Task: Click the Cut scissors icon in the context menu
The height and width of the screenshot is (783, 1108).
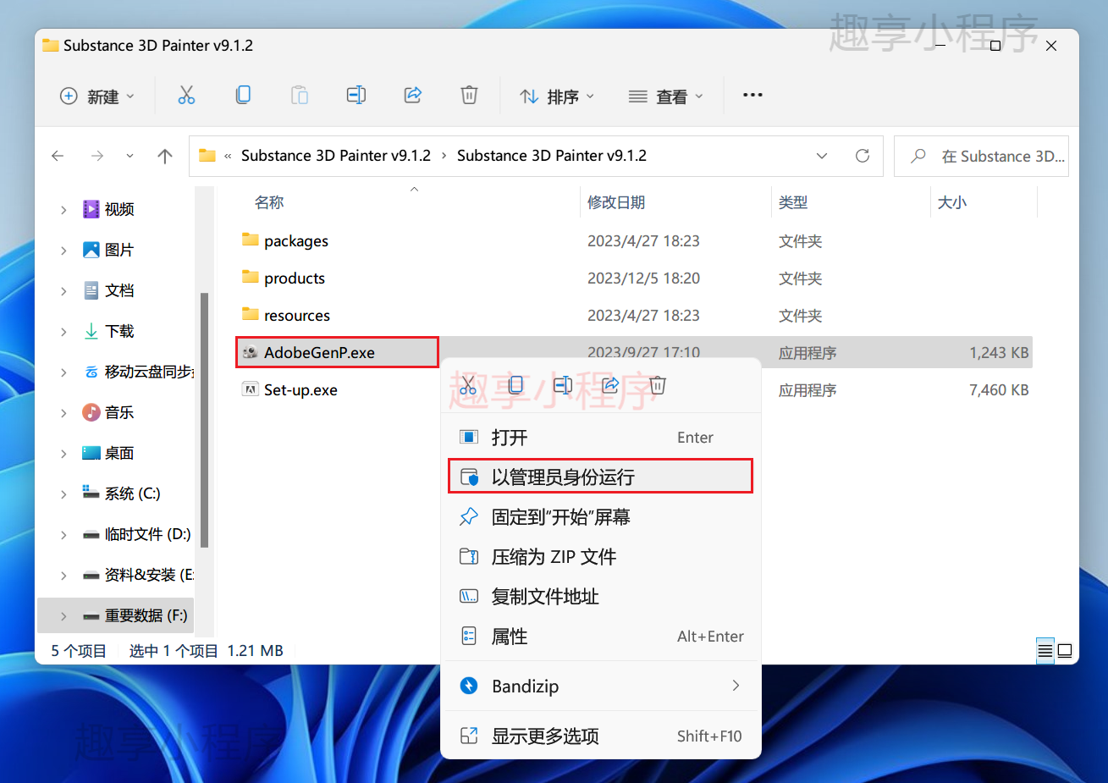Action: [x=468, y=386]
